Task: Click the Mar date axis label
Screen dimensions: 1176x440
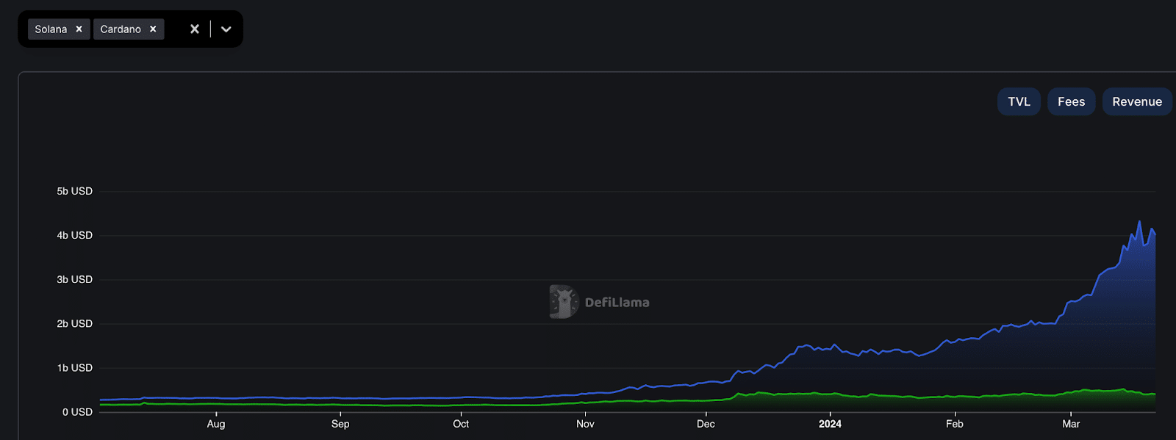Action: 1071,424
